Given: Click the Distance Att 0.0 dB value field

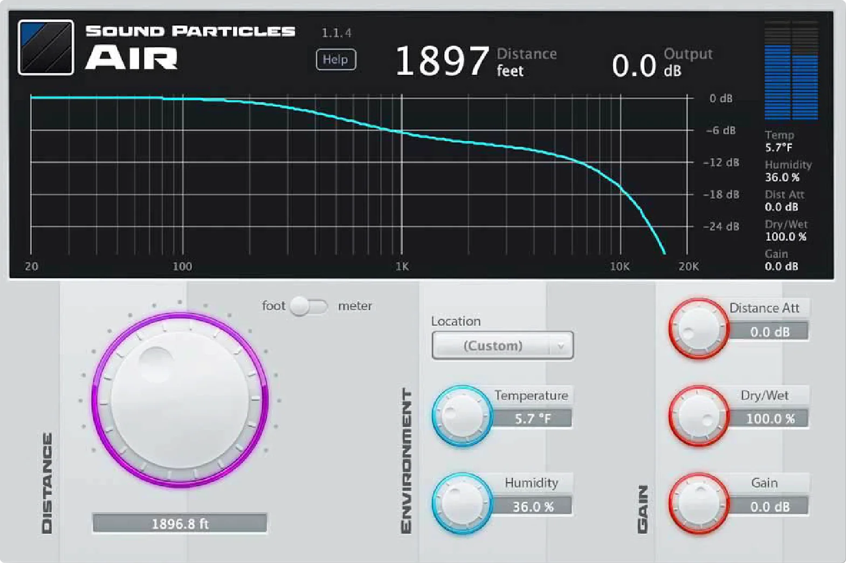Looking at the screenshot, I should [769, 331].
